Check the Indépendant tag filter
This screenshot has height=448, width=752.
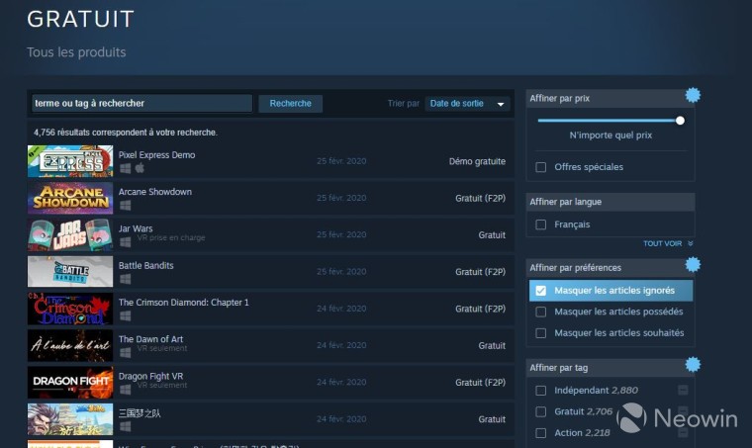[x=540, y=391]
